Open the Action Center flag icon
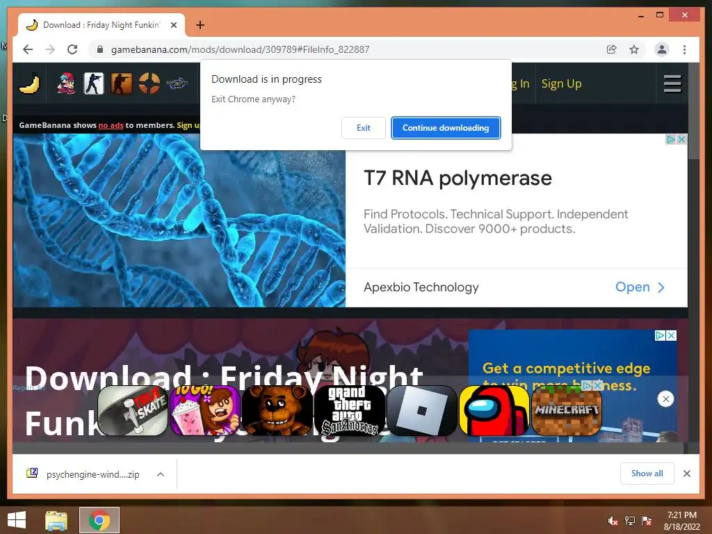 pyautogui.click(x=647, y=521)
